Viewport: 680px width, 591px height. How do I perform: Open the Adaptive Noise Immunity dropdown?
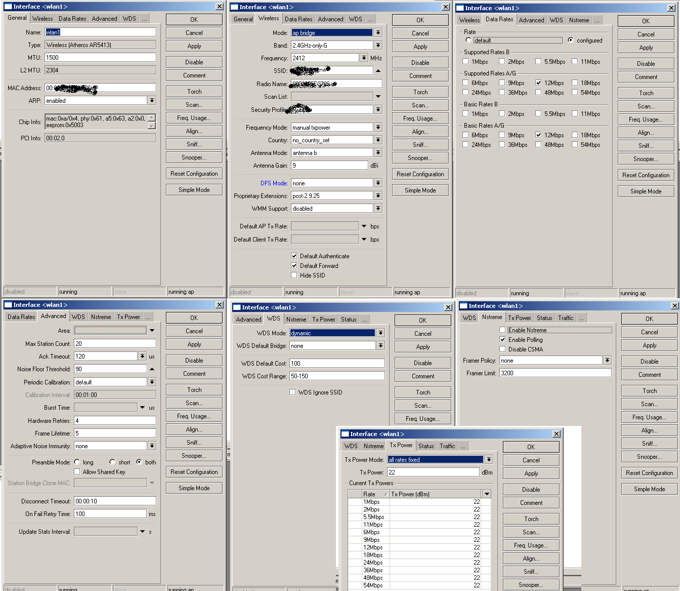152,446
